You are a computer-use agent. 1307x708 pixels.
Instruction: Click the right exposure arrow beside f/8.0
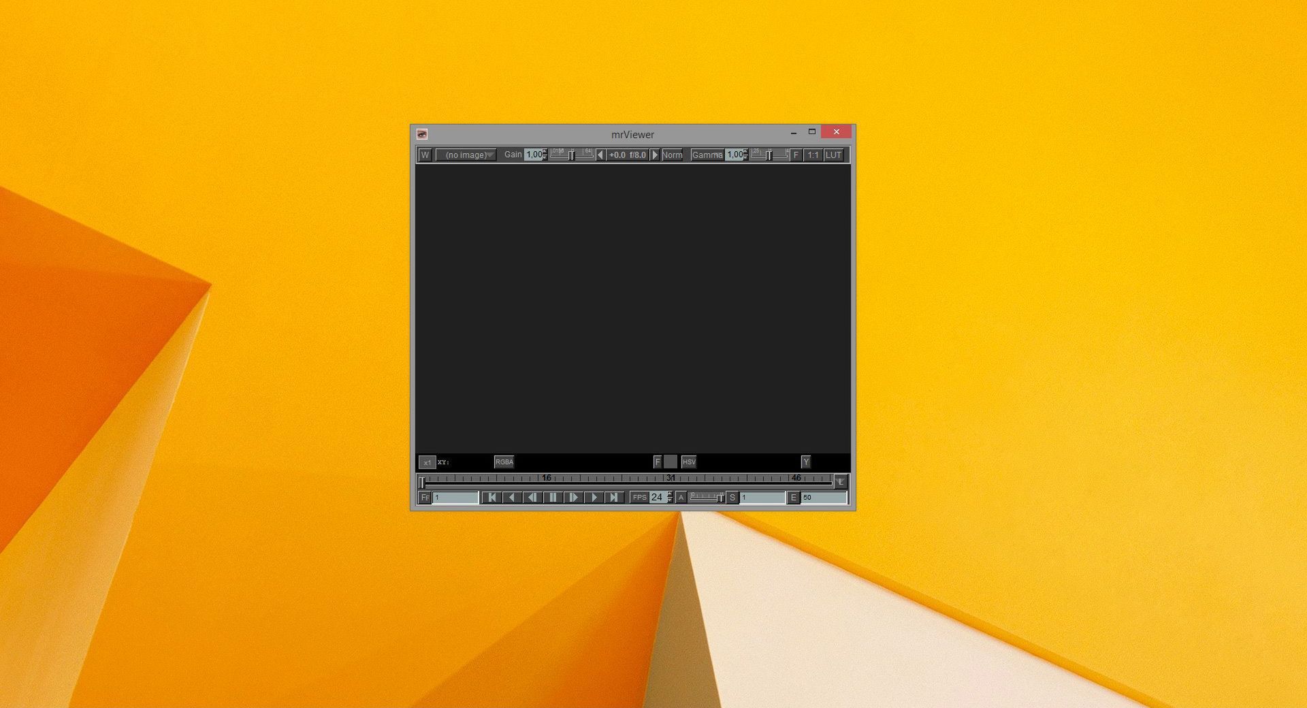pyautogui.click(x=655, y=155)
